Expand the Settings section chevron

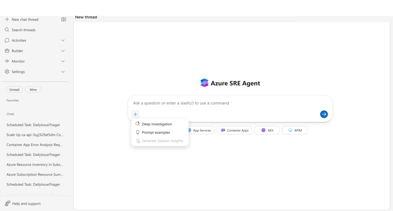tap(63, 72)
